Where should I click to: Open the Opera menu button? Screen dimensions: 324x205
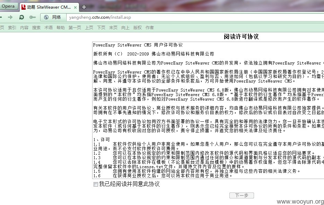pos(8,6)
